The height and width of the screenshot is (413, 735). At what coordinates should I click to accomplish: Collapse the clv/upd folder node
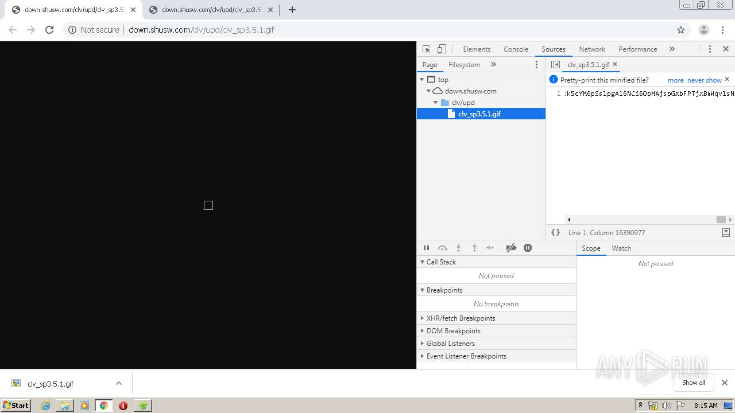coord(436,103)
